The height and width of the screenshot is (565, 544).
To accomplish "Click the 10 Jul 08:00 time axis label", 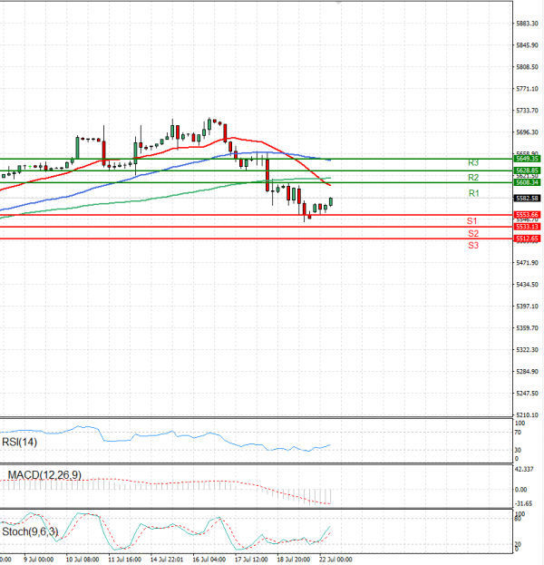I will pos(82,560).
